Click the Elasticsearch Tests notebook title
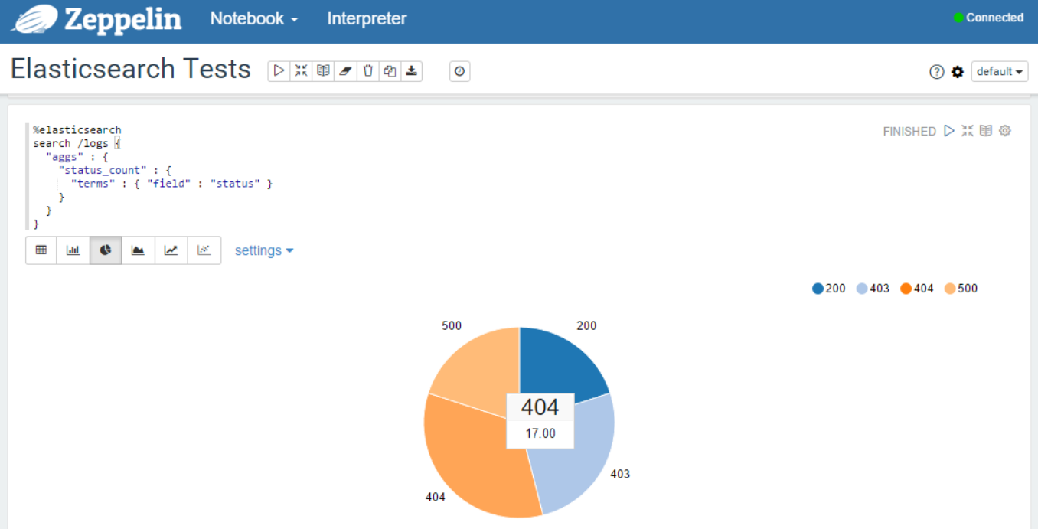This screenshot has height=529, width=1038. [x=131, y=69]
